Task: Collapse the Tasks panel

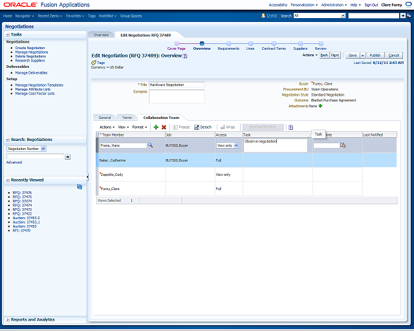Action: [8, 34]
